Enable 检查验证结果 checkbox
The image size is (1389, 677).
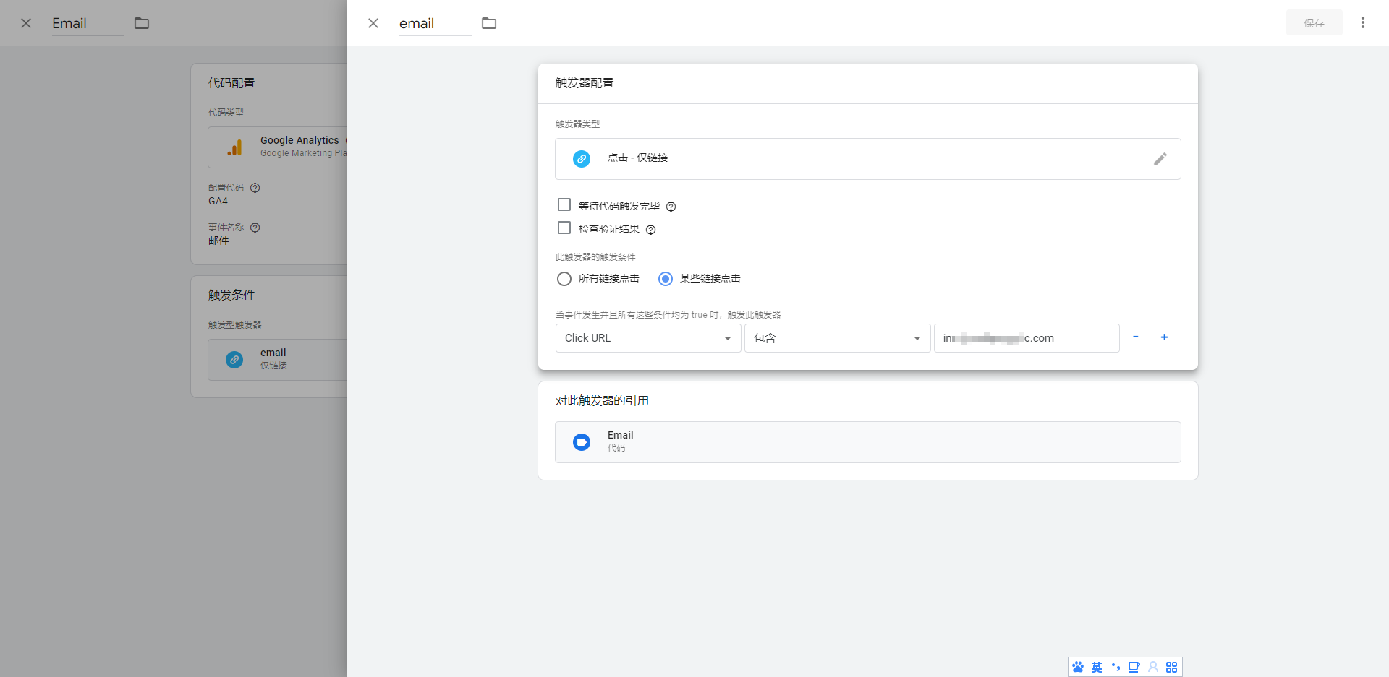(x=564, y=228)
